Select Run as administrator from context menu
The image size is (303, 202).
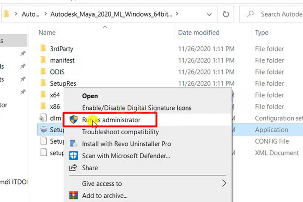(x=148, y=120)
